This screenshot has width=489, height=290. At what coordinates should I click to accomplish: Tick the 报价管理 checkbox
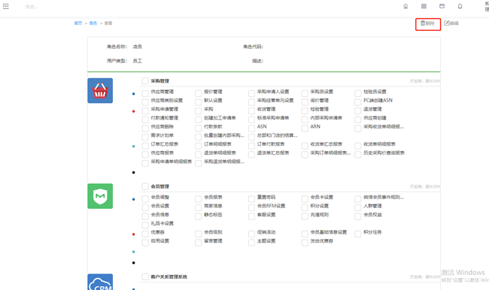point(199,93)
